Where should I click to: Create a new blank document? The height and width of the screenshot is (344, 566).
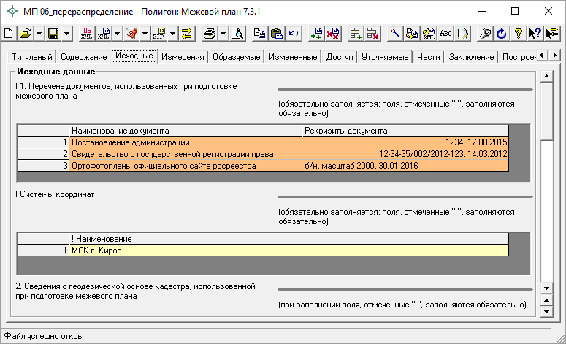pos(9,34)
